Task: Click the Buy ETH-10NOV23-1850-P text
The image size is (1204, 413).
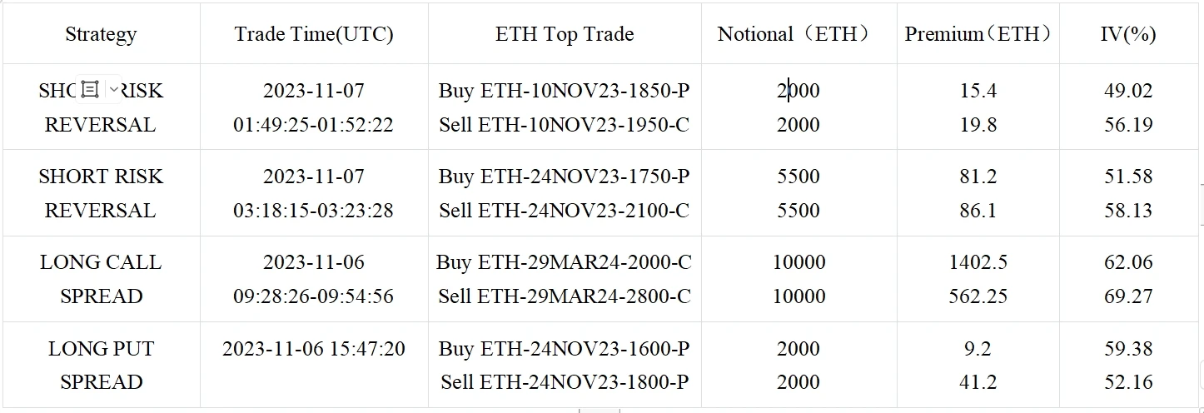Action: [565, 91]
